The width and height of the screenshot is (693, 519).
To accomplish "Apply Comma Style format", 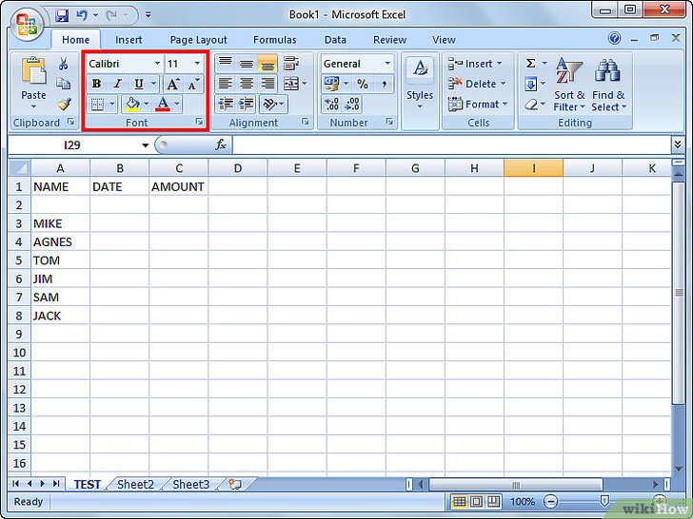I will (x=384, y=84).
